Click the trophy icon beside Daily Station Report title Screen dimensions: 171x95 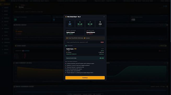(x=66, y=17)
